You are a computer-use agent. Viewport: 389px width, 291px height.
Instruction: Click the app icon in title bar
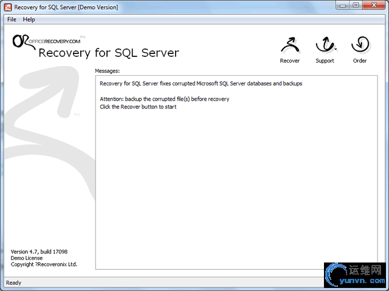pos(8,7)
